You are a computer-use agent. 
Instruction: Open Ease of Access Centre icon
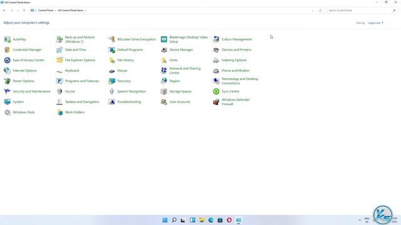(x=8, y=60)
